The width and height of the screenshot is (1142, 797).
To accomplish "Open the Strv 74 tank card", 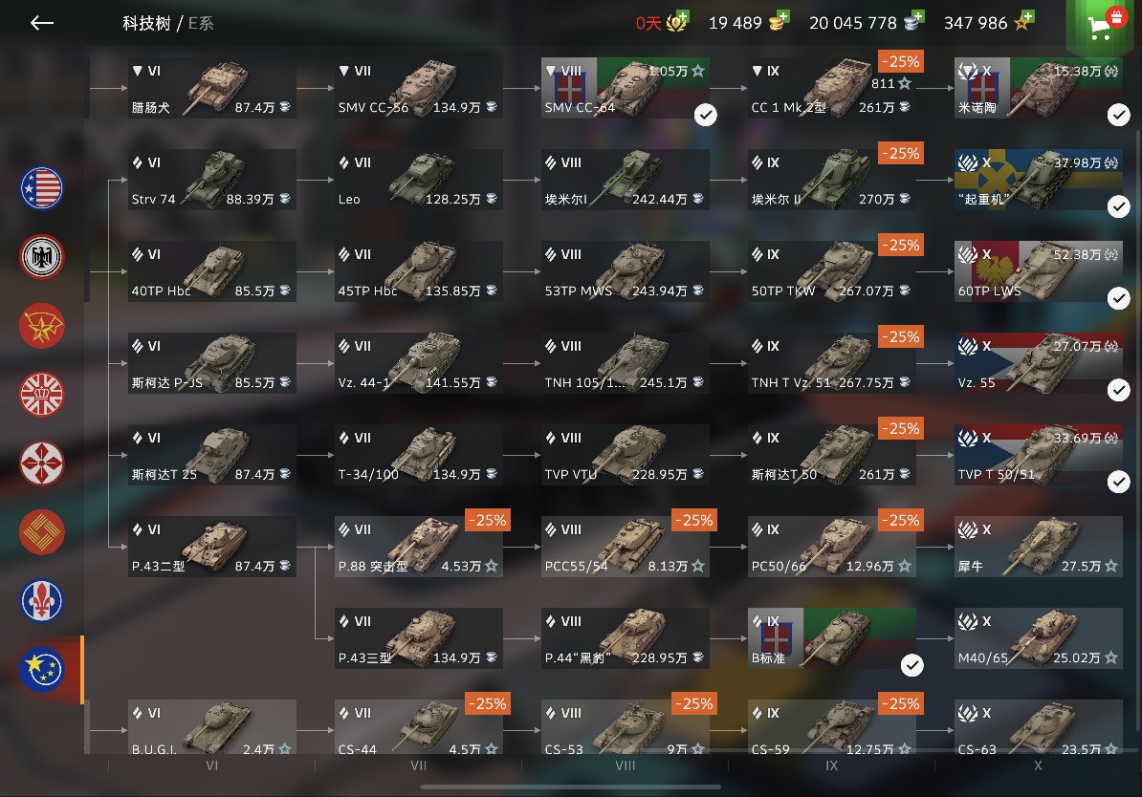I will pos(212,180).
